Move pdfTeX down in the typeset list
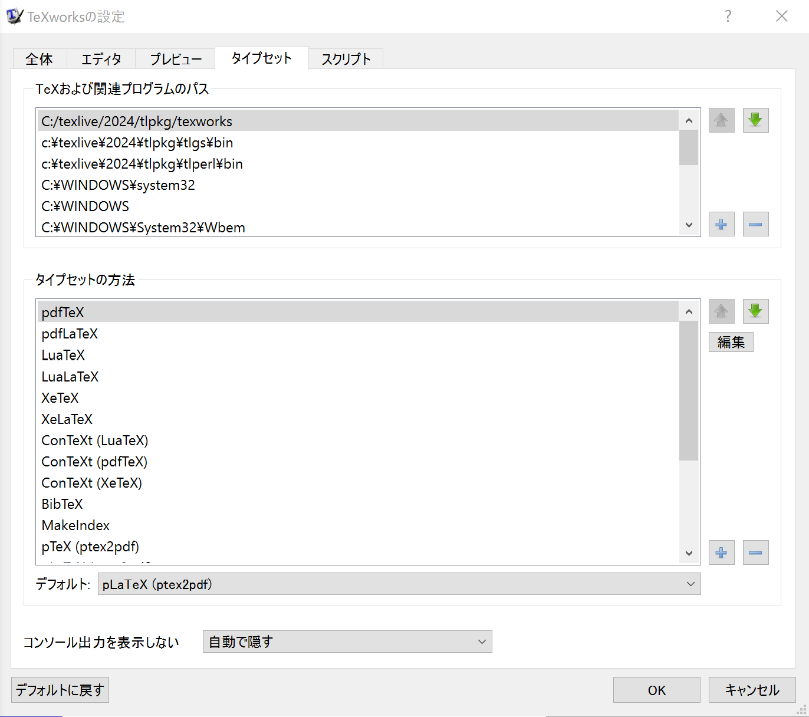This screenshot has width=809, height=717. coord(755,311)
